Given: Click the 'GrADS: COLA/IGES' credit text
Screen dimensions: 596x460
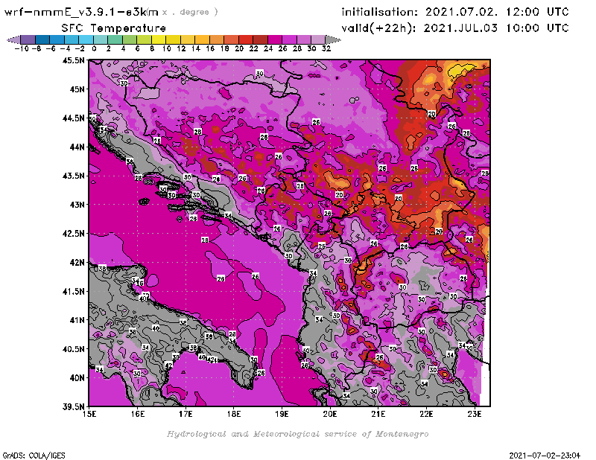Looking at the screenshot, I should click(34, 456).
